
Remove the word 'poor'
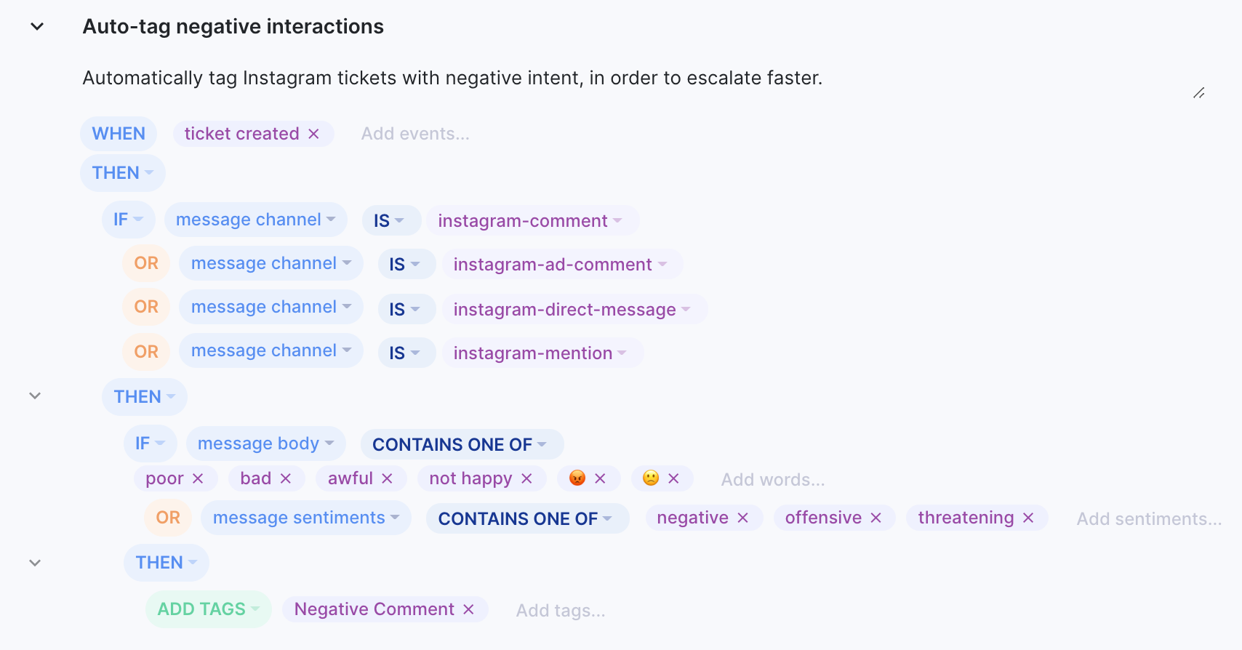click(x=198, y=478)
